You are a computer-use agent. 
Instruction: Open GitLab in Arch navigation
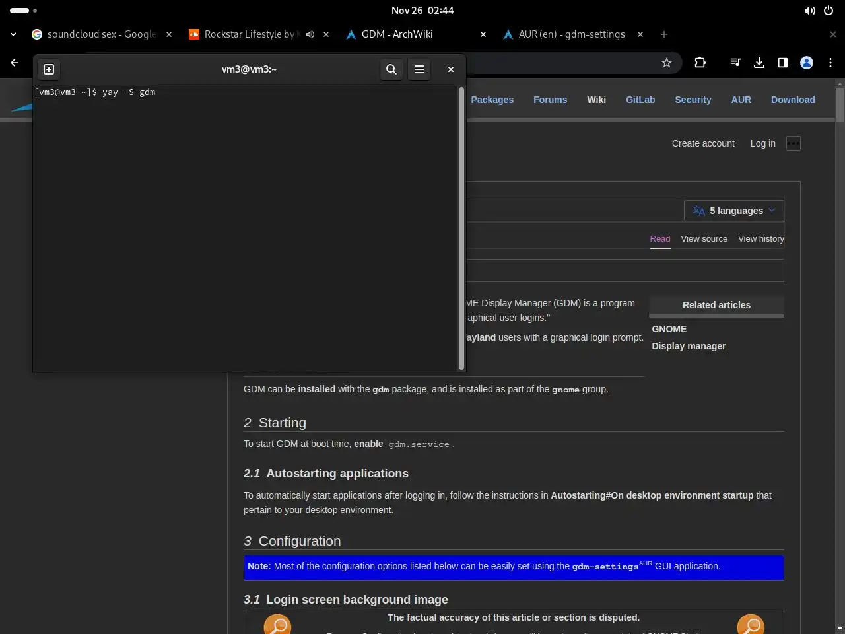tap(640, 100)
